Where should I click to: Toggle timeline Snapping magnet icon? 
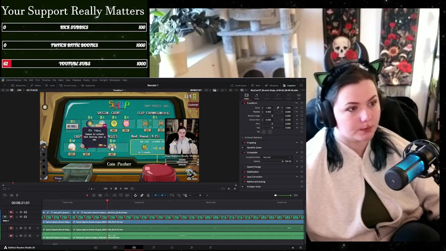pyautogui.click(x=136, y=195)
